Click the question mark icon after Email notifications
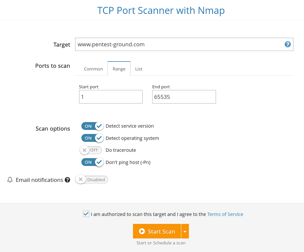The width and height of the screenshot is (304, 252). pyautogui.click(x=67, y=180)
